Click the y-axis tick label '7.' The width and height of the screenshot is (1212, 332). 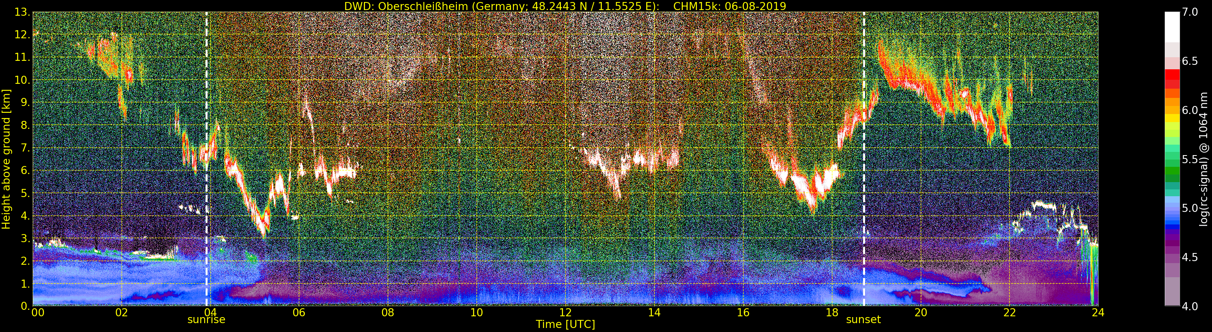25,148
